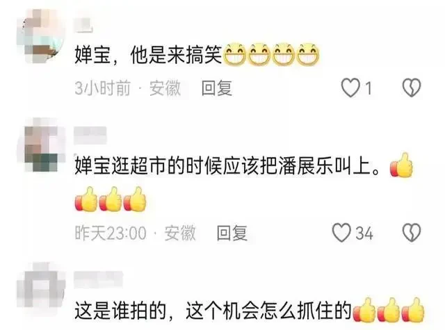The height and width of the screenshot is (330, 445).
Task: Click the like count 34
Action: click(364, 233)
